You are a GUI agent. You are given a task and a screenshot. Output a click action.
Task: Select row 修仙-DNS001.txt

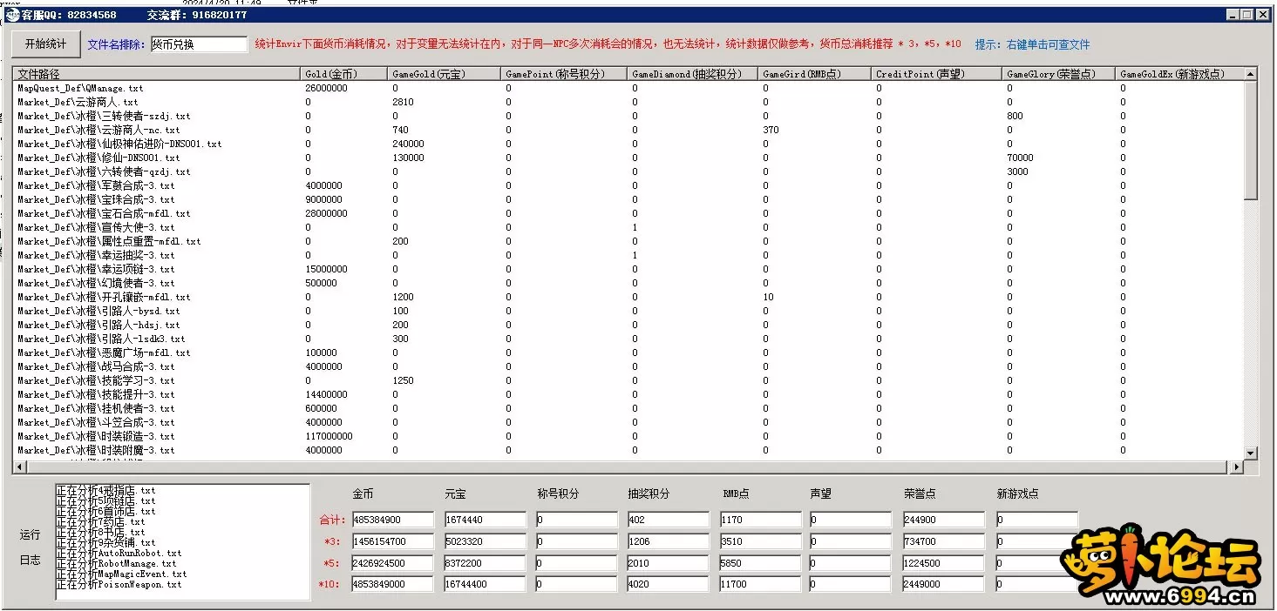click(628, 158)
